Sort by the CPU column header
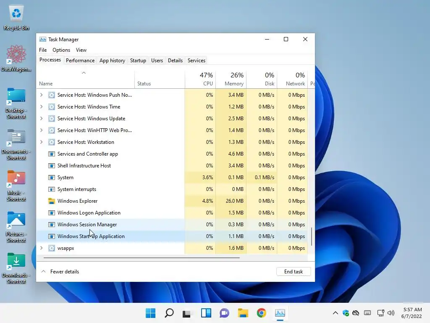Screen dimensions: 430x323 click(200, 79)
